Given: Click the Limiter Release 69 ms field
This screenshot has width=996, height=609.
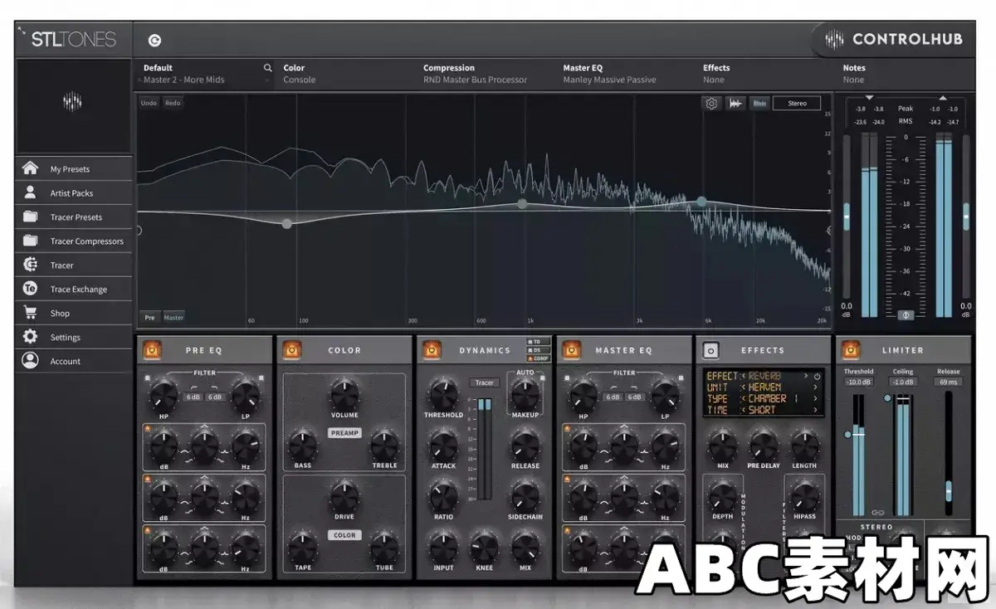Looking at the screenshot, I should (948, 382).
